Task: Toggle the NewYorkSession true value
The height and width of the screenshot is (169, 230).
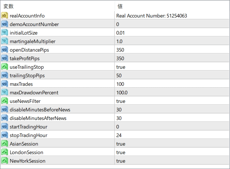Action: pyautogui.click(x=121, y=161)
